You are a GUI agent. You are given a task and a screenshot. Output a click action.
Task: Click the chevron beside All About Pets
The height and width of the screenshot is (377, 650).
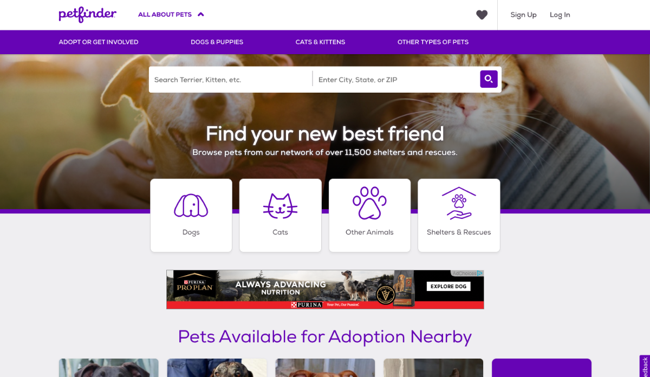[201, 15]
